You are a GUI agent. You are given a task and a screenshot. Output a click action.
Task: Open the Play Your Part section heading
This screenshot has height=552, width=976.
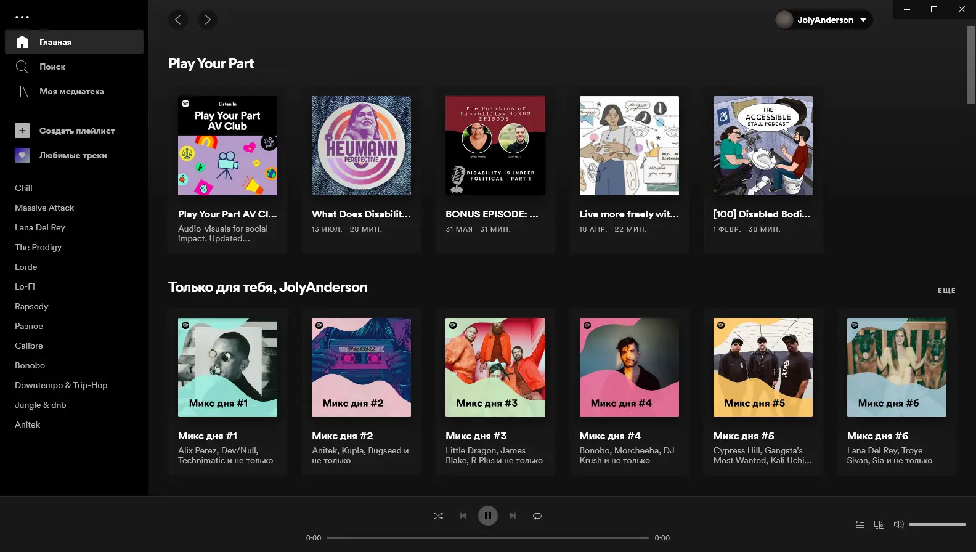coord(211,63)
